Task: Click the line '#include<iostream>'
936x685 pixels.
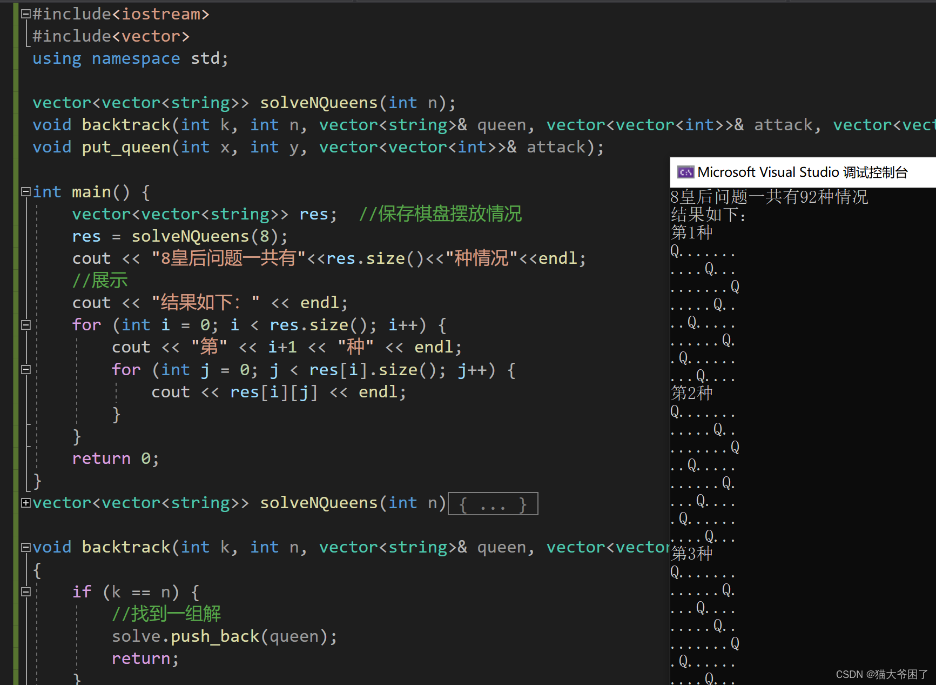Action: click(x=121, y=14)
